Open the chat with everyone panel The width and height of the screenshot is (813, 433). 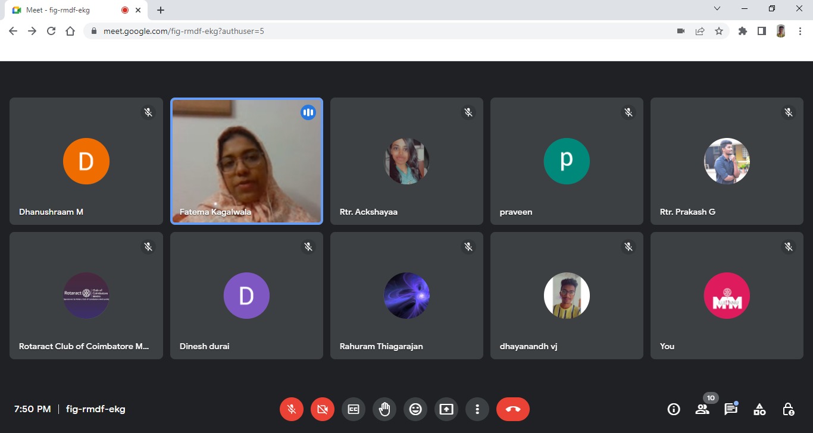tap(730, 409)
